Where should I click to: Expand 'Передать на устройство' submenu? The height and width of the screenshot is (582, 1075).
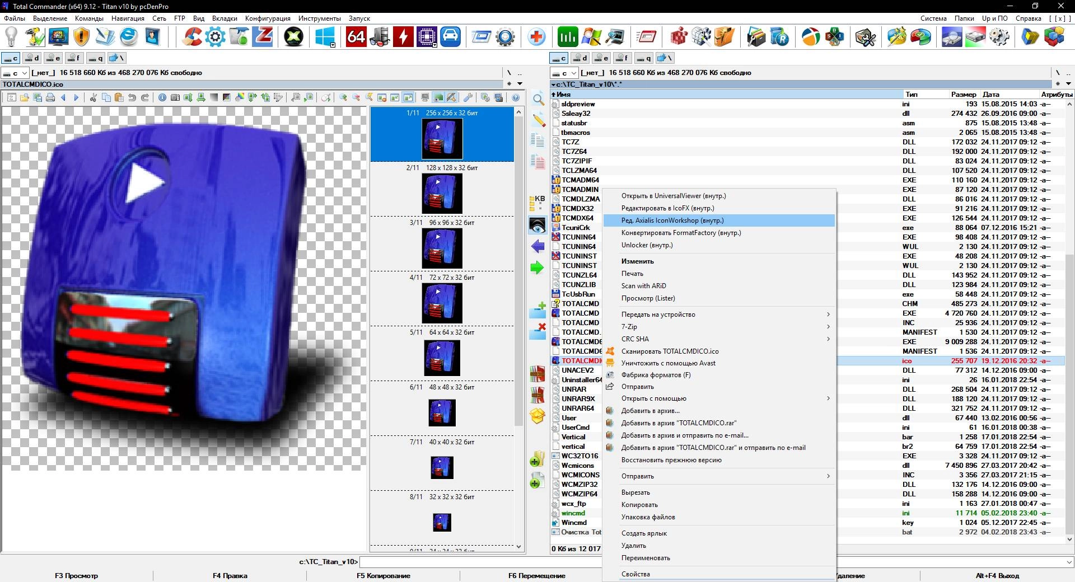719,314
